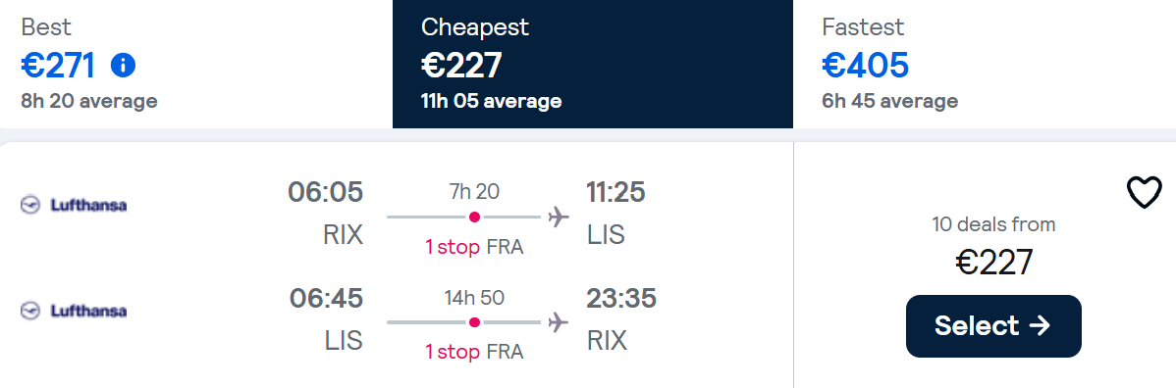Click the €227 price above the Select button
The width and height of the screenshot is (1176, 388).
(x=993, y=263)
